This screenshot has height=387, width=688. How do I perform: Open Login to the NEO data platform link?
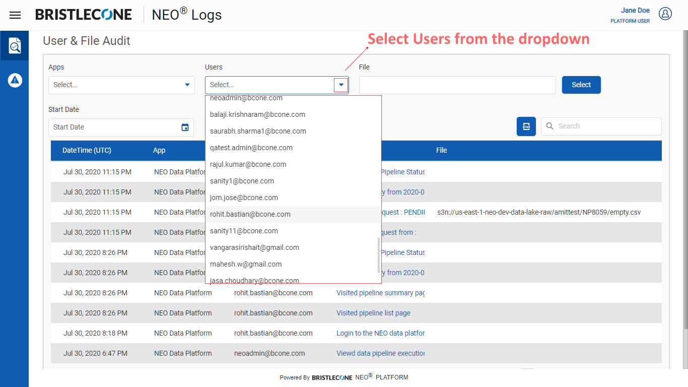tap(380, 333)
